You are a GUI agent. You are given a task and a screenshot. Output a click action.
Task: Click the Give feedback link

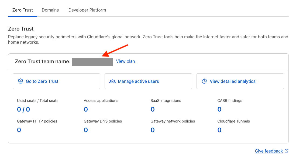coord(269,151)
